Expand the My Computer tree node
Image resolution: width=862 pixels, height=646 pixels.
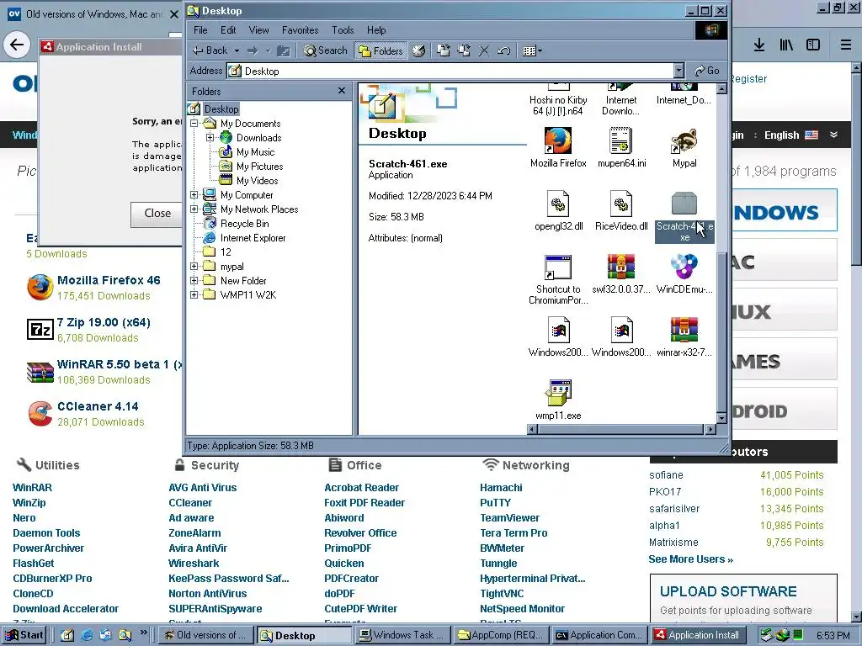194,195
